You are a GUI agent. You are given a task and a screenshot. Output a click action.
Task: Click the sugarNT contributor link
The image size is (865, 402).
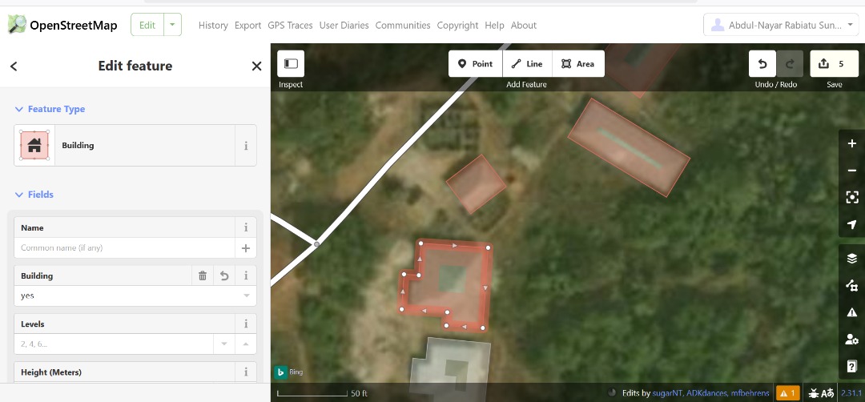pos(667,393)
